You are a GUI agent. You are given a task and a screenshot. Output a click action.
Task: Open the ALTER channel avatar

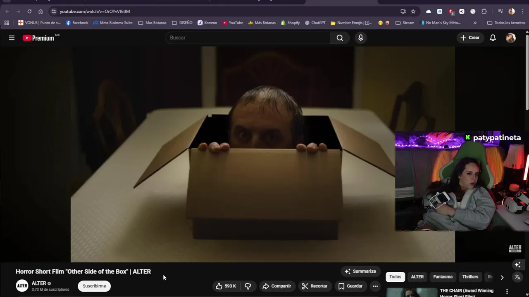click(x=22, y=285)
